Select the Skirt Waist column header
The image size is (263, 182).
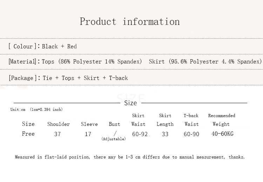point(138,120)
